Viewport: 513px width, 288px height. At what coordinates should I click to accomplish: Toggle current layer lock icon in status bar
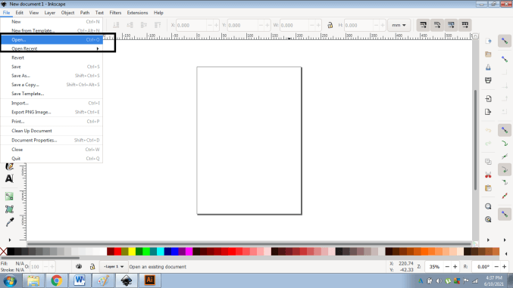(92, 266)
